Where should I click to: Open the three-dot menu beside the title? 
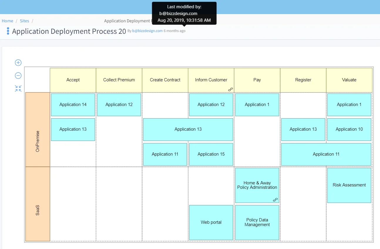click(x=8, y=31)
